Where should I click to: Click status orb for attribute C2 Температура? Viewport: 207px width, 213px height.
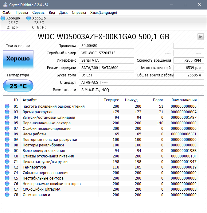coord(7,167)
